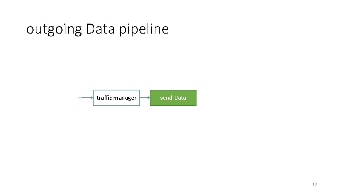Click the tail start of the leftmost arrow
Viewport: 343px width, 193px height.
tap(79, 98)
